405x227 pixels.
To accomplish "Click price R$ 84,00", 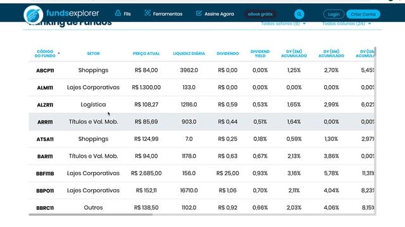I will click(146, 70).
